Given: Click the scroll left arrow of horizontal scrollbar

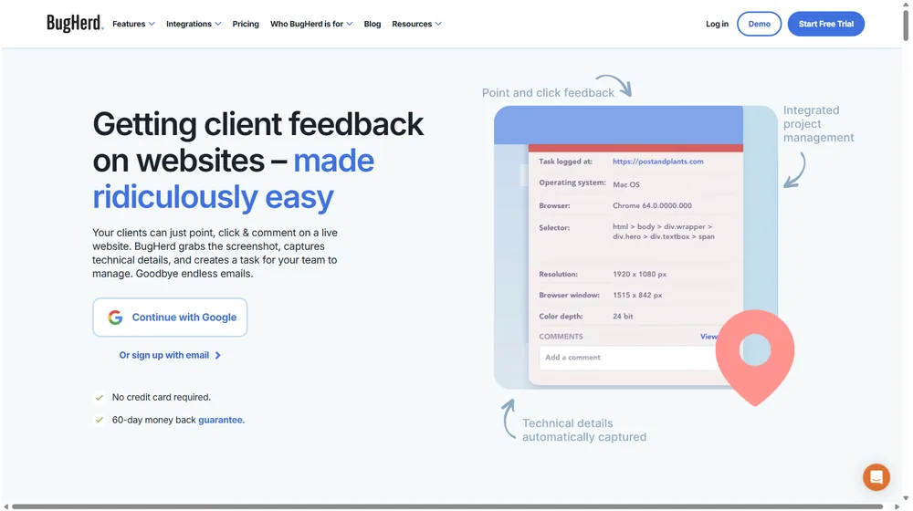Looking at the screenshot, I should tap(5, 506).
